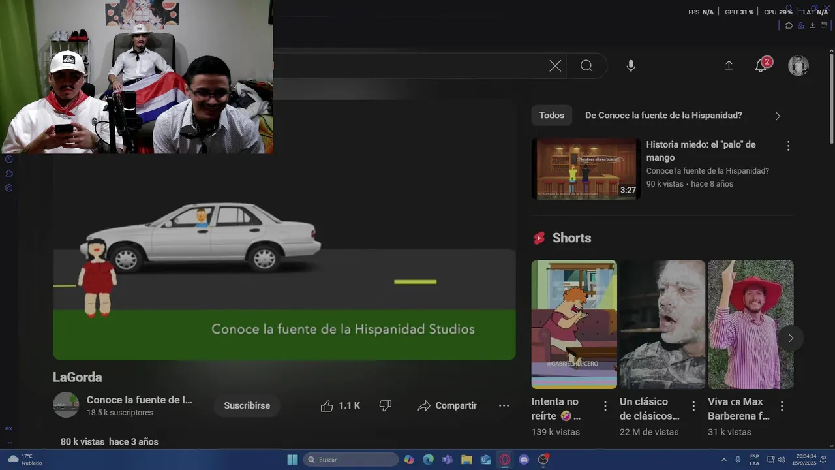Screen dimensions: 835x470
Task: Open the browser profile icon in the toolbar
Action: click(800, 25)
